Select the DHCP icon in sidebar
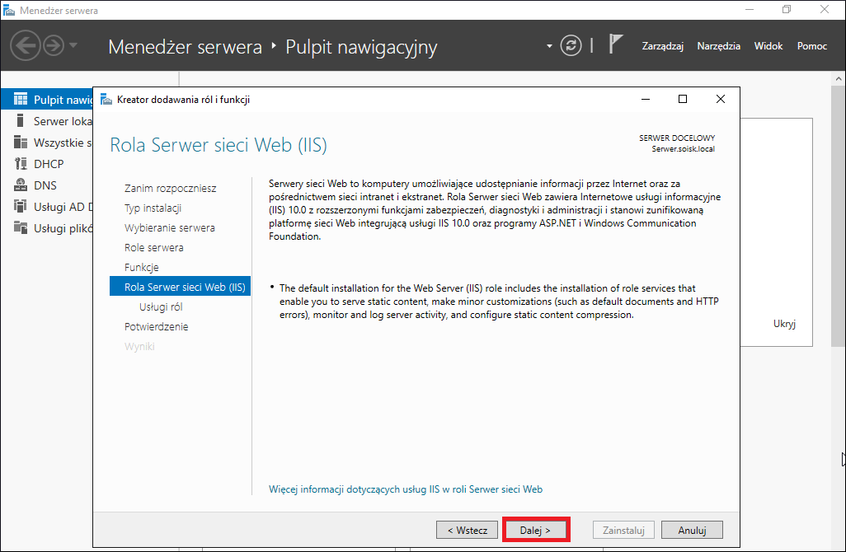846x552 pixels. [21, 164]
